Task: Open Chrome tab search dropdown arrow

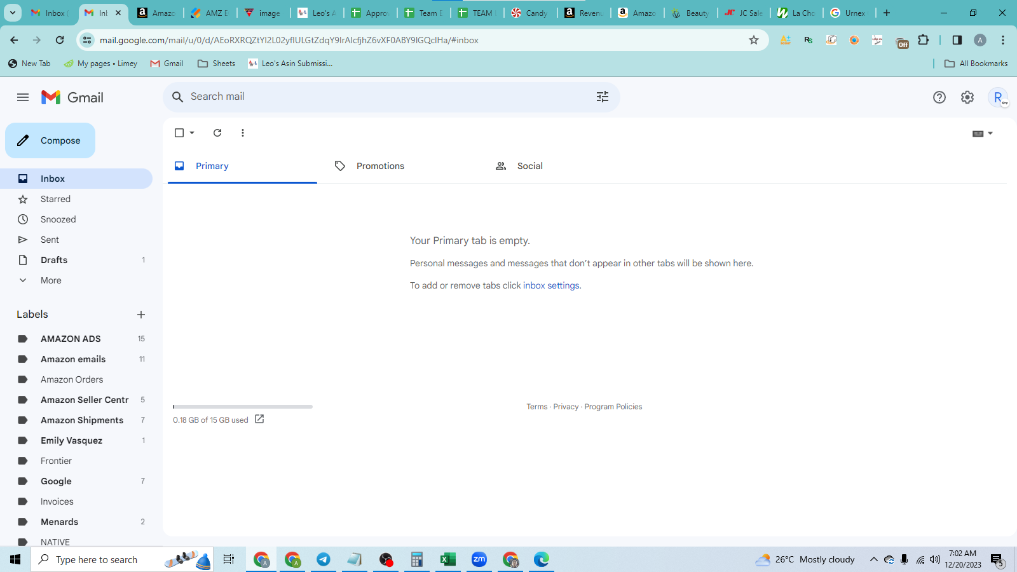Action: pyautogui.click(x=13, y=13)
